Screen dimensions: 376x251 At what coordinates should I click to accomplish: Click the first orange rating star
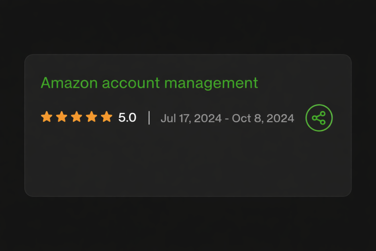point(47,117)
